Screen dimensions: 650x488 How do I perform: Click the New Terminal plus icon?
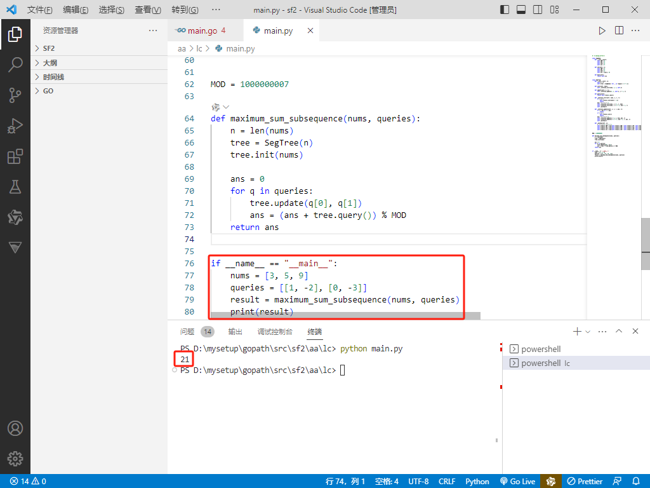pyautogui.click(x=576, y=331)
